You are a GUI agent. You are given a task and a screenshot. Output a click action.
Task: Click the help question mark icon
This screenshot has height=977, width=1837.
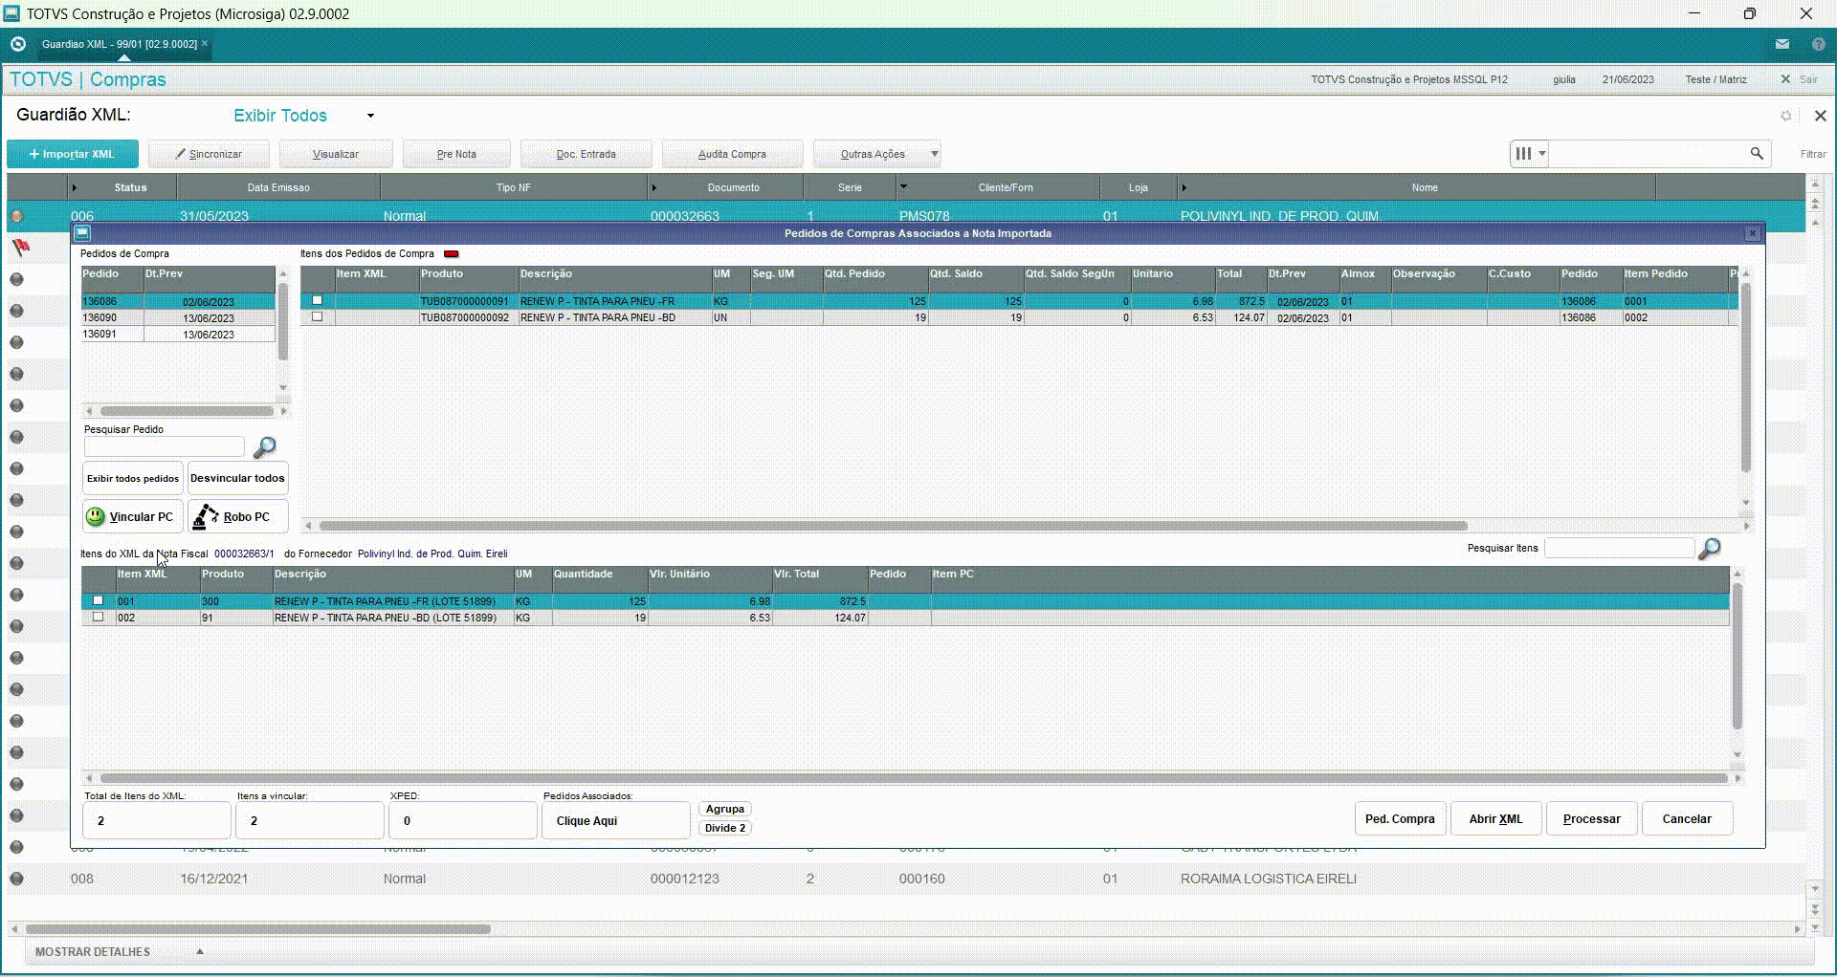[x=1818, y=44]
